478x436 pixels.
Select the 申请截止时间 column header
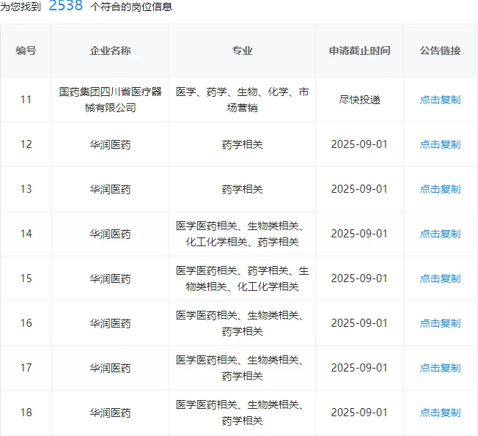pos(359,51)
